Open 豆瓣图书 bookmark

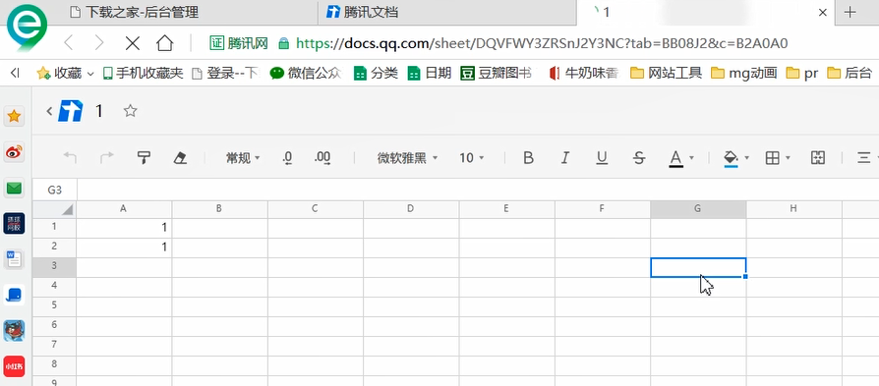[496, 73]
